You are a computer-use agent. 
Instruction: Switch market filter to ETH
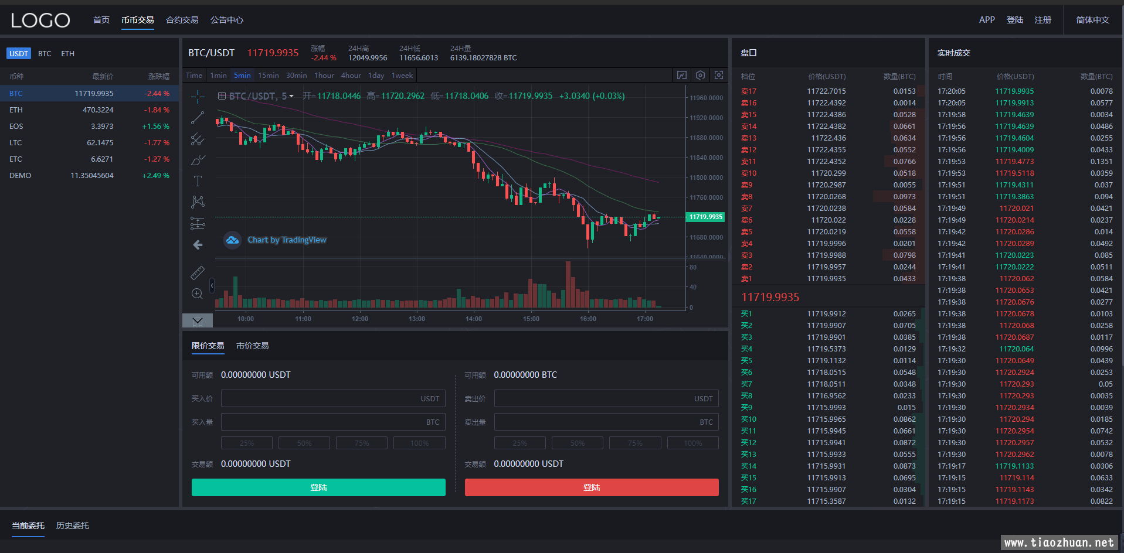click(67, 54)
